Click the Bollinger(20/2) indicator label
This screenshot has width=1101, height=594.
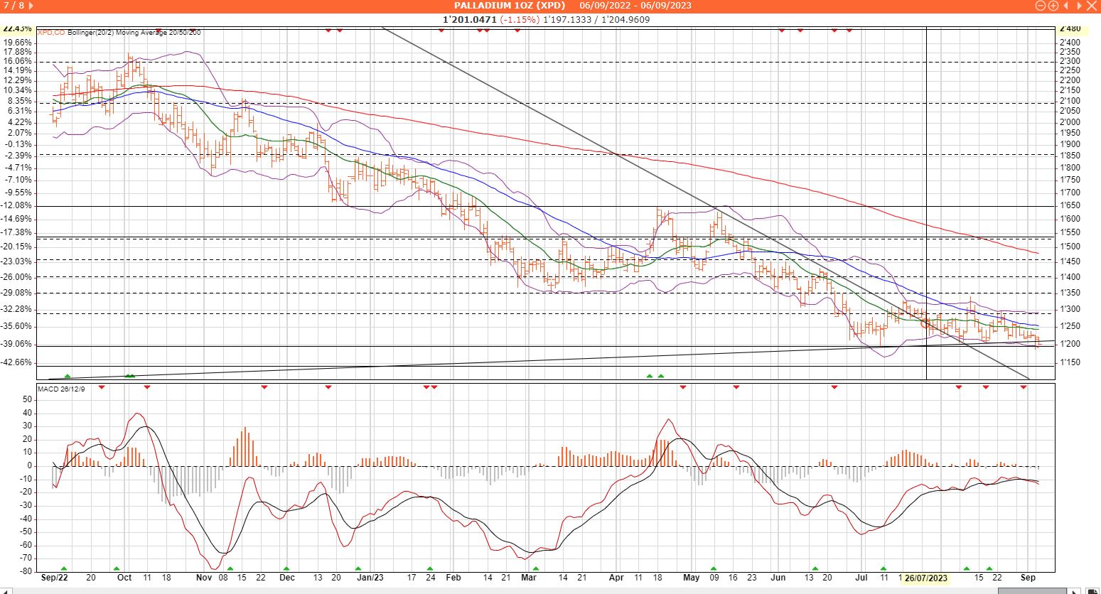(x=91, y=33)
